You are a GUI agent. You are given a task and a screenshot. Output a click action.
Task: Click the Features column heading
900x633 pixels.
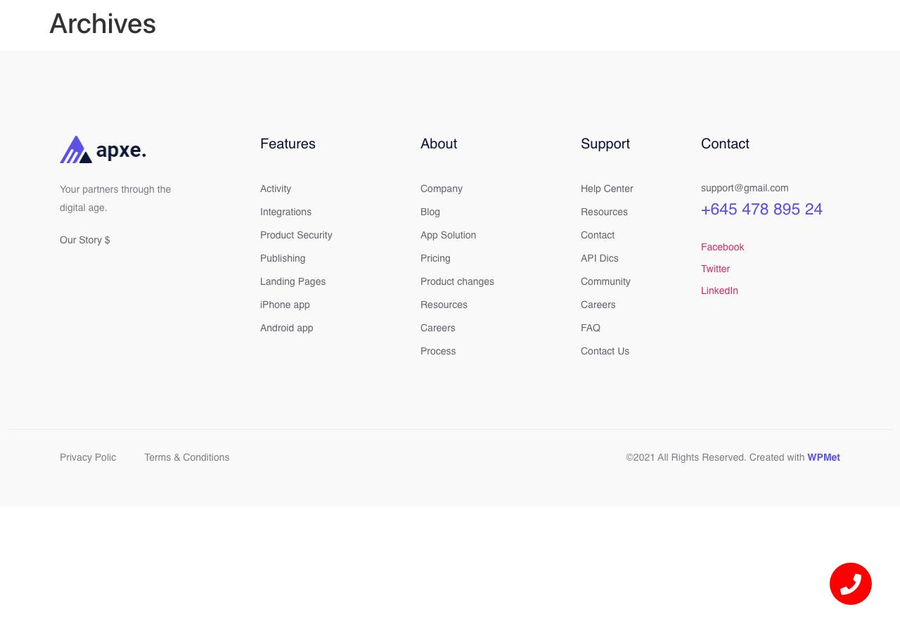pos(288,143)
